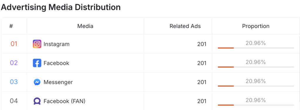The height and width of the screenshot is (110, 300).
Task: Click the Facebook (FAN) audience network icon
Action: tap(37, 101)
